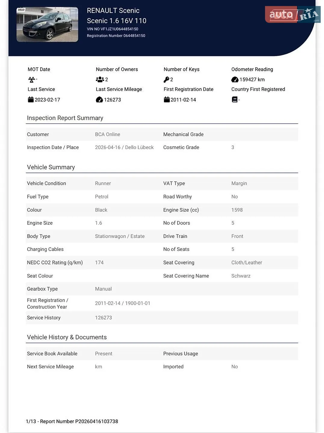Click Vehicle Condition value 'Runner'

click(x=103, y=183)
